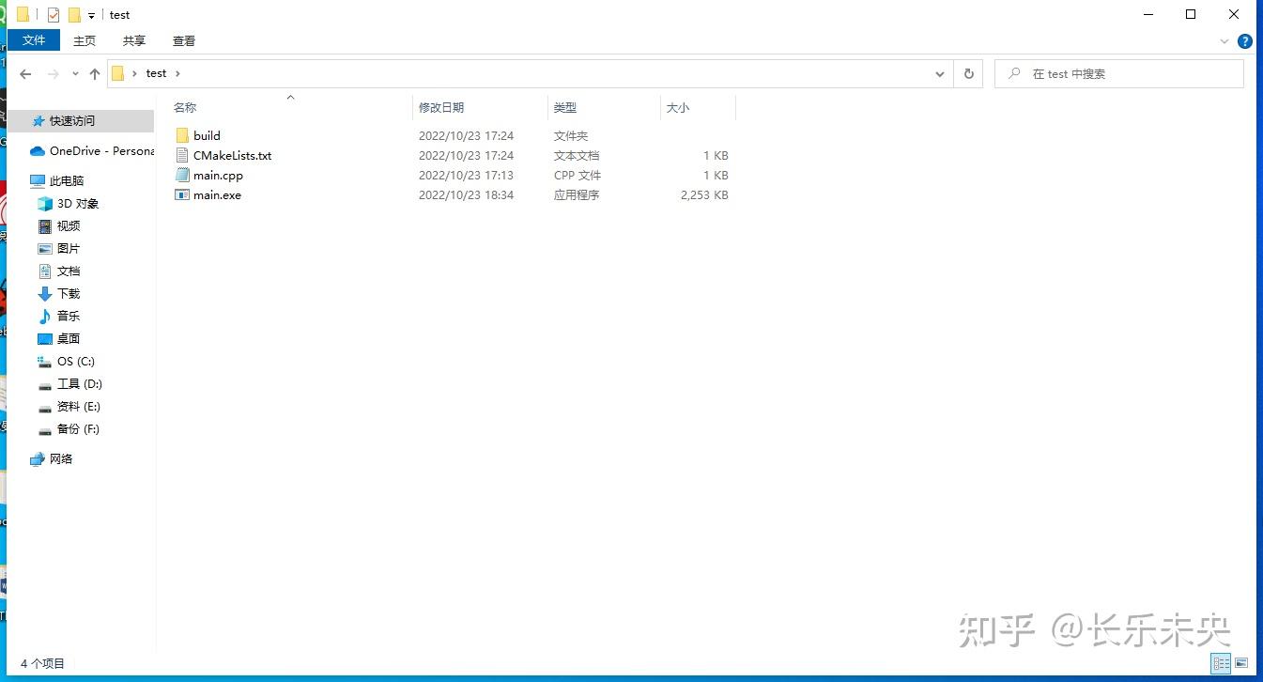
Task: Open the build folder
Action: (x=208, y=135)
